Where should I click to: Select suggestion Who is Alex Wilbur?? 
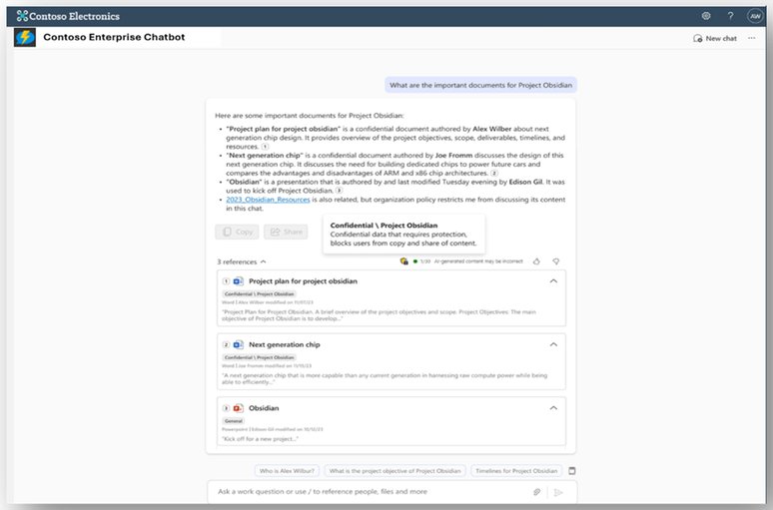pos(287,471)
